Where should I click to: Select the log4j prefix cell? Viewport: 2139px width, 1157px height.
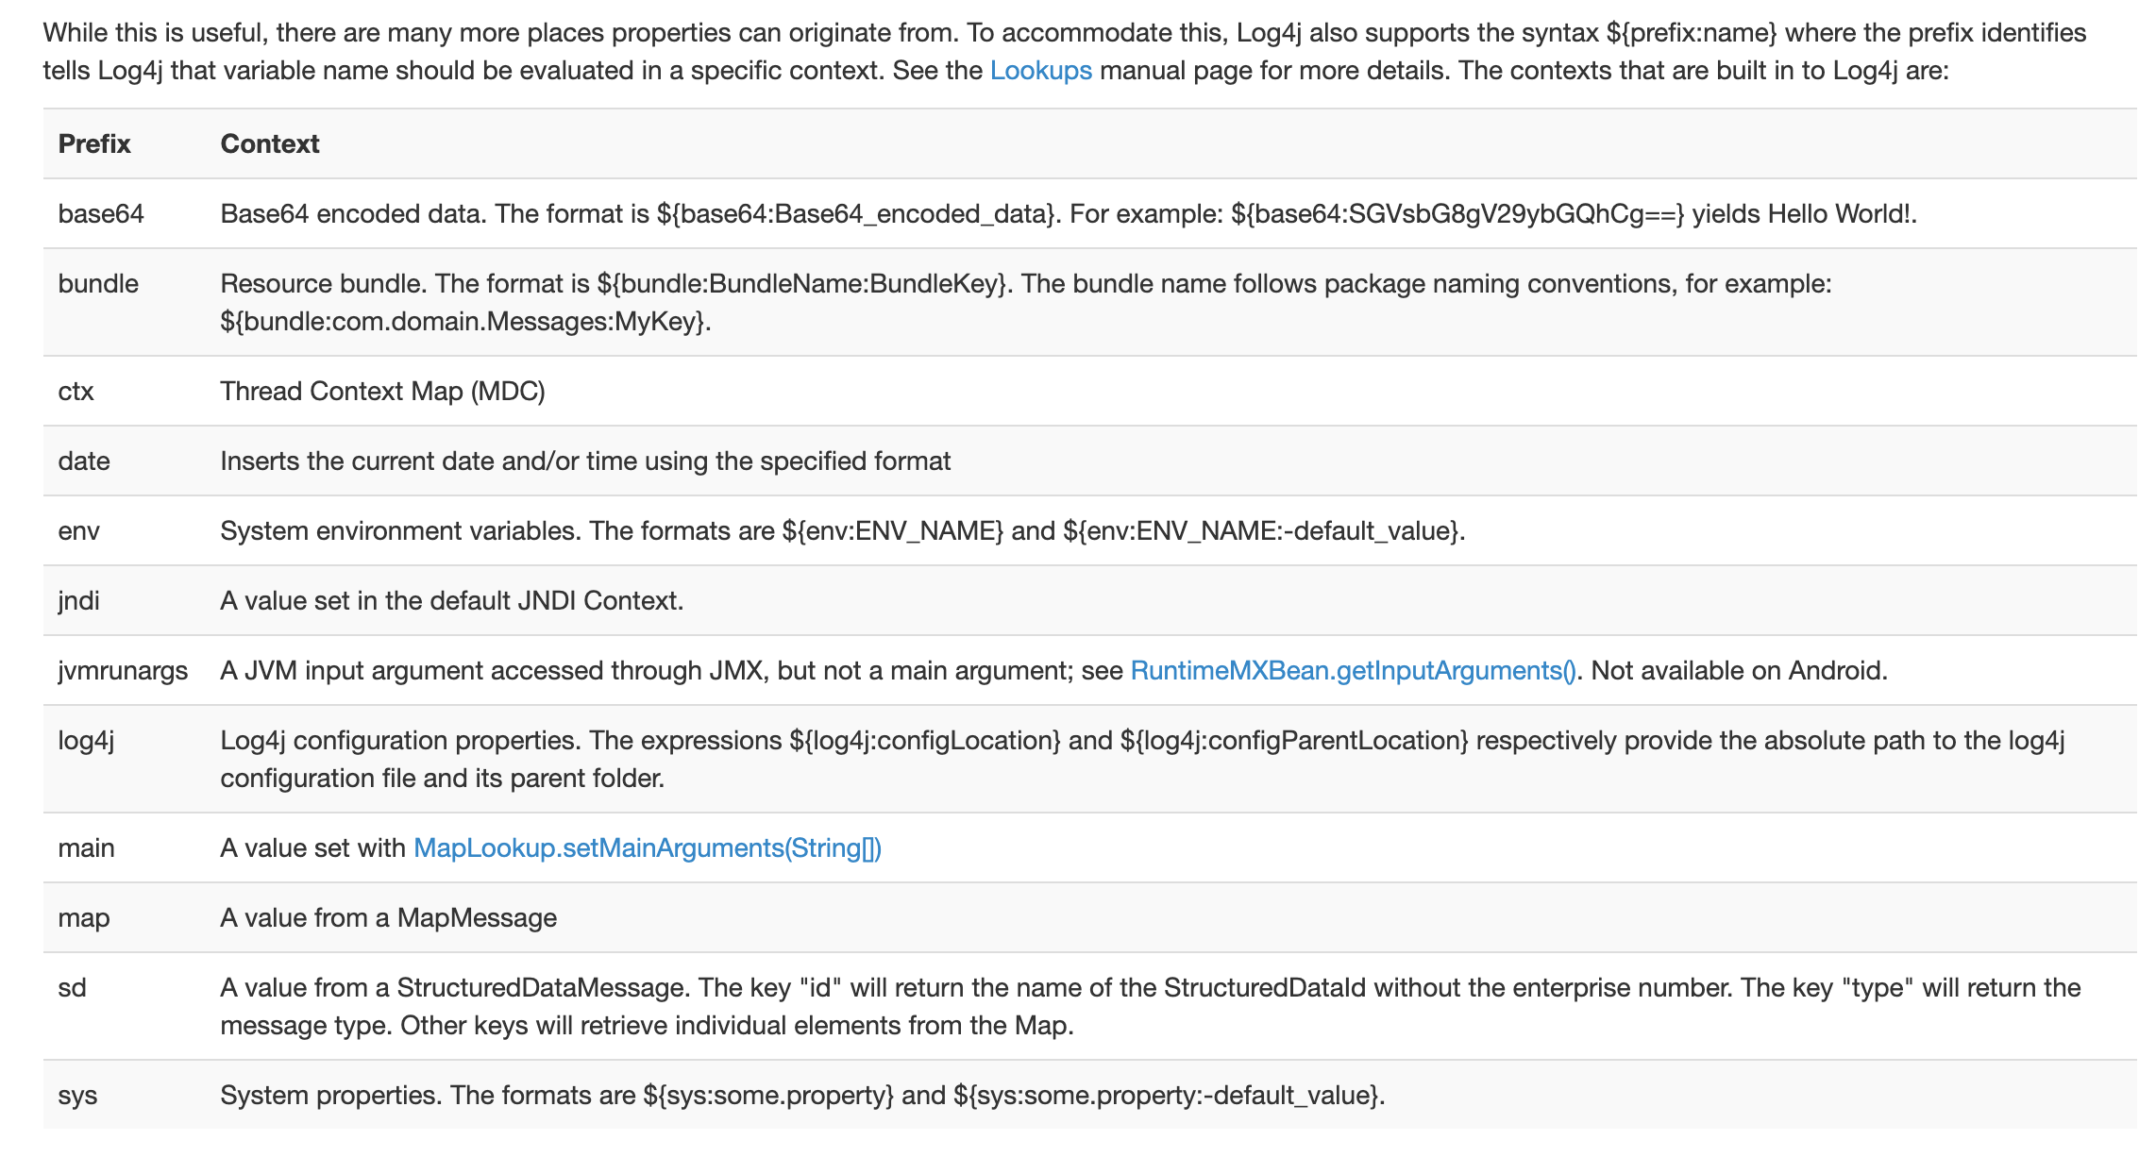(x=86, y=741)
